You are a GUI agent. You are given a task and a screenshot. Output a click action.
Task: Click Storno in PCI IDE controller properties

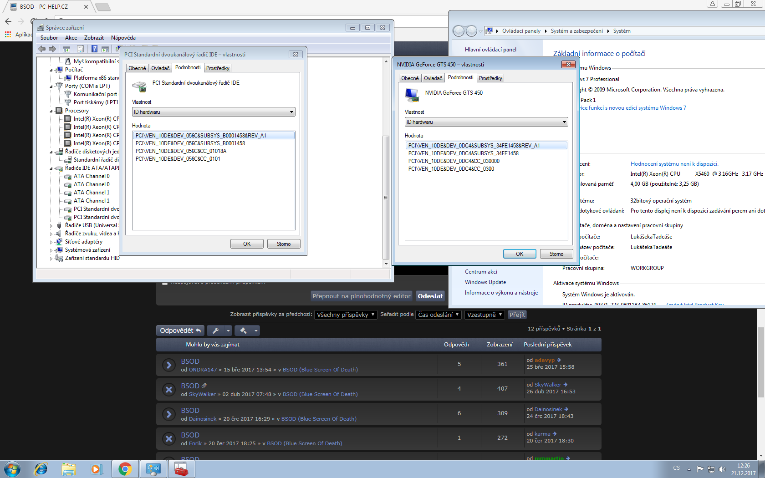(x=284, y=244)
